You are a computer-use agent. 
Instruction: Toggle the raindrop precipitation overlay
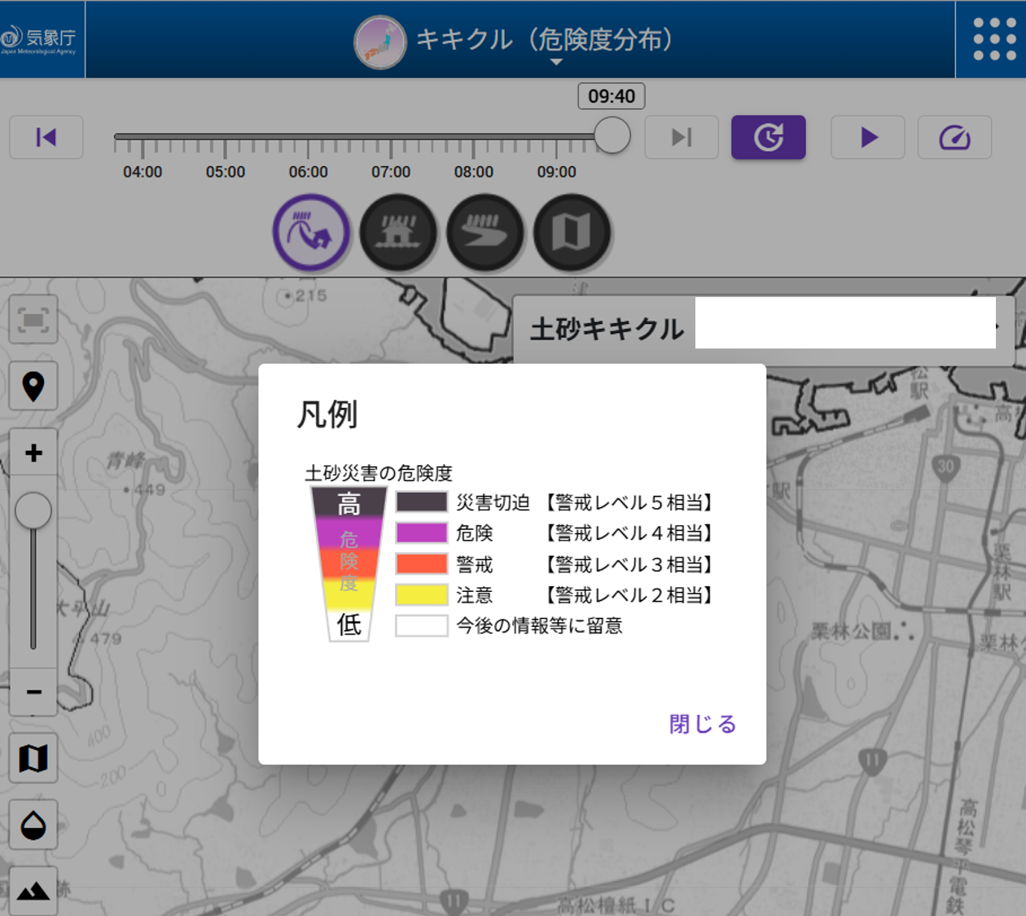tap(33, 825)
